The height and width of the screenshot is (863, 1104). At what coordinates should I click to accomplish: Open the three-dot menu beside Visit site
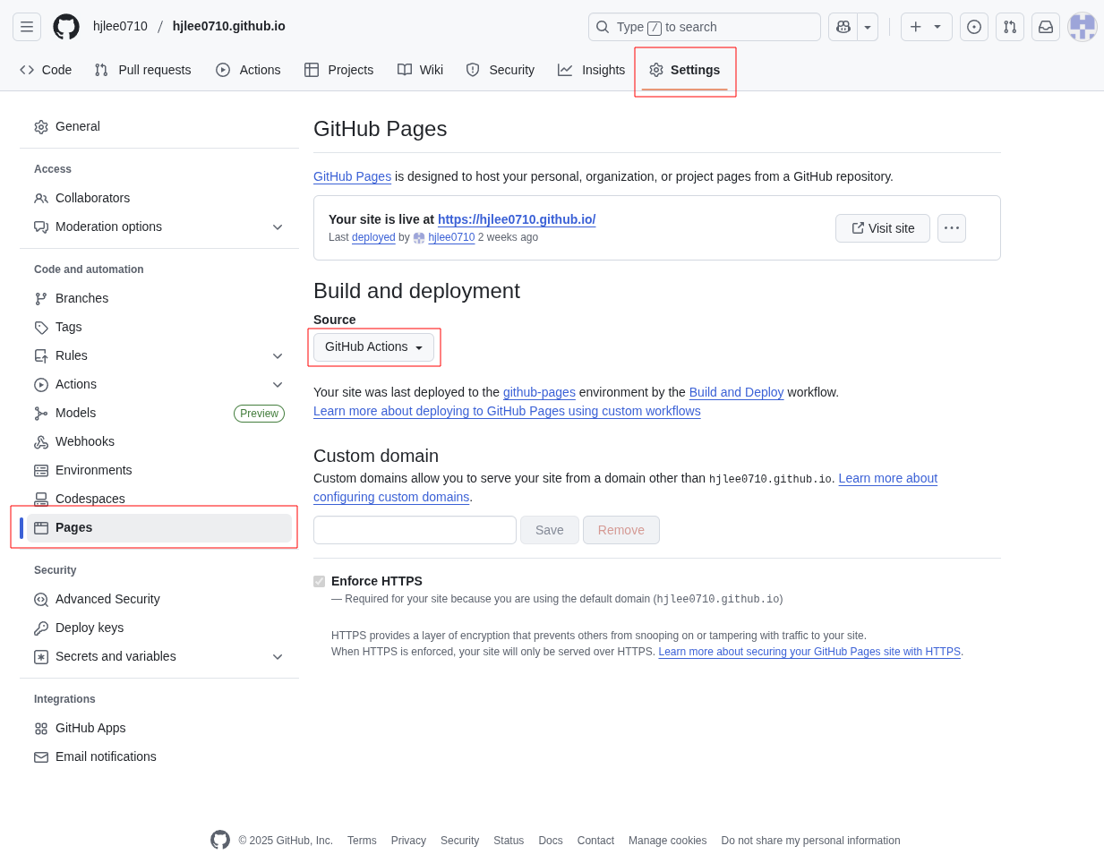click(x=951, y=228)
